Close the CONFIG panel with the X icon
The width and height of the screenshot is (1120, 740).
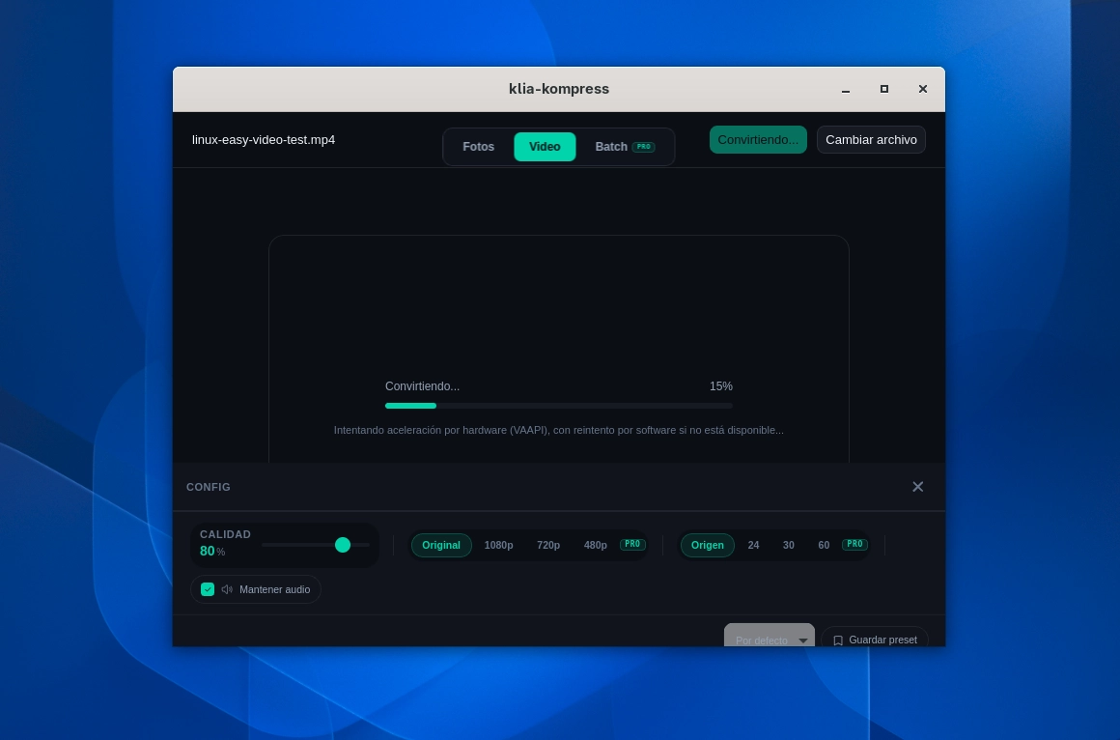tap(918, 487)
